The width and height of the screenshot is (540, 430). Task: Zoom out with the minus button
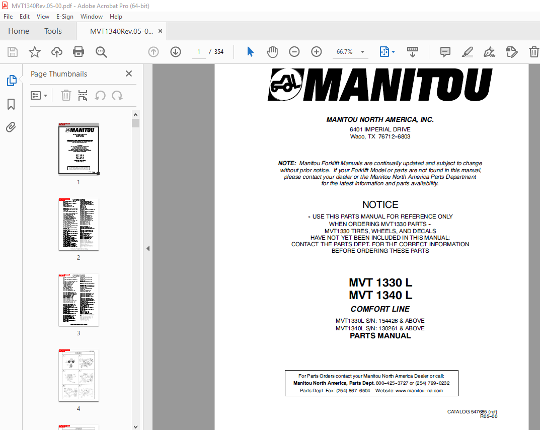[294, 52]
